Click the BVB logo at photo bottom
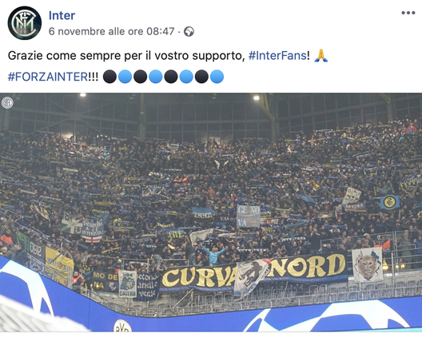422x337 pixels. (123, 326)
